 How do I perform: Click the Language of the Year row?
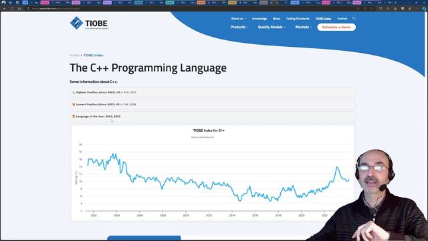click(213, 116)
